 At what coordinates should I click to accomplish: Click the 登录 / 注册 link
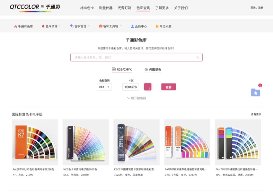pyautogui.click(x=257, y=7)
